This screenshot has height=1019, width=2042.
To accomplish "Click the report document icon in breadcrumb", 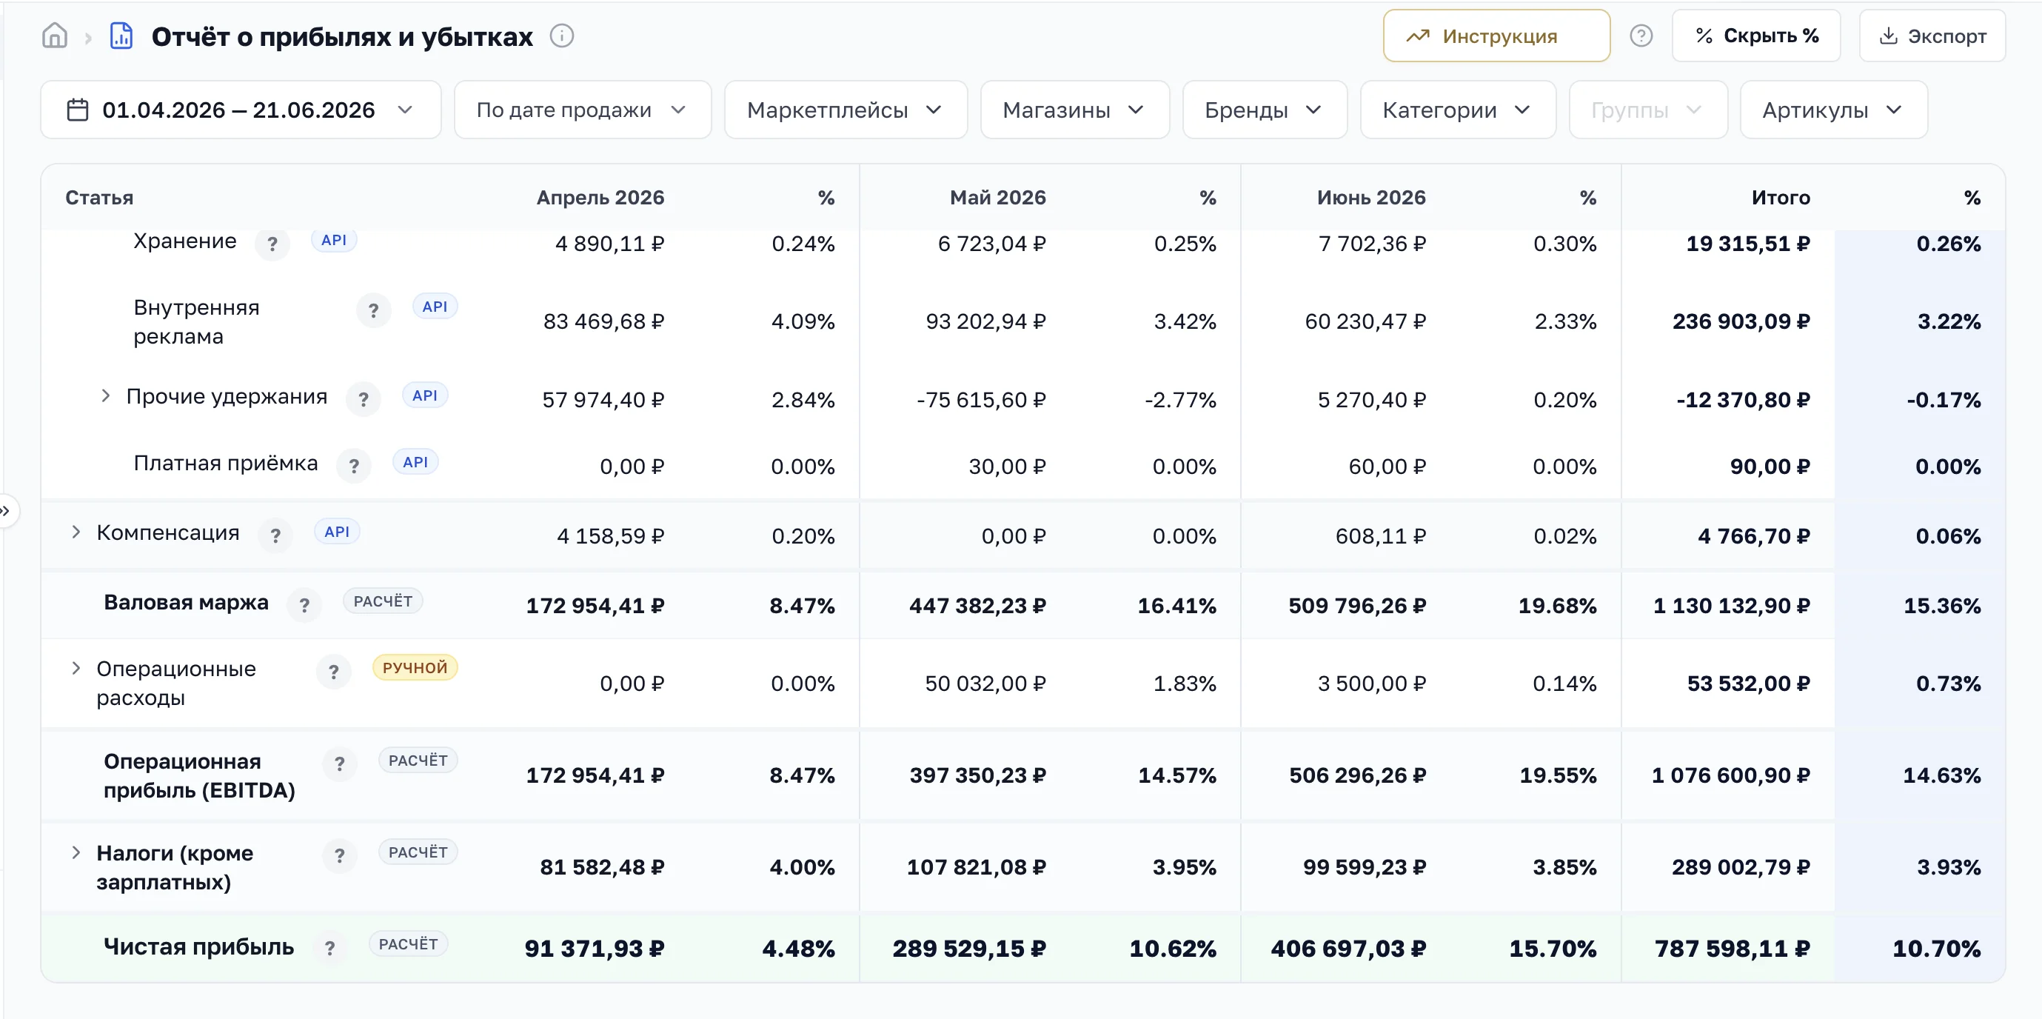I will pos(121,36).
